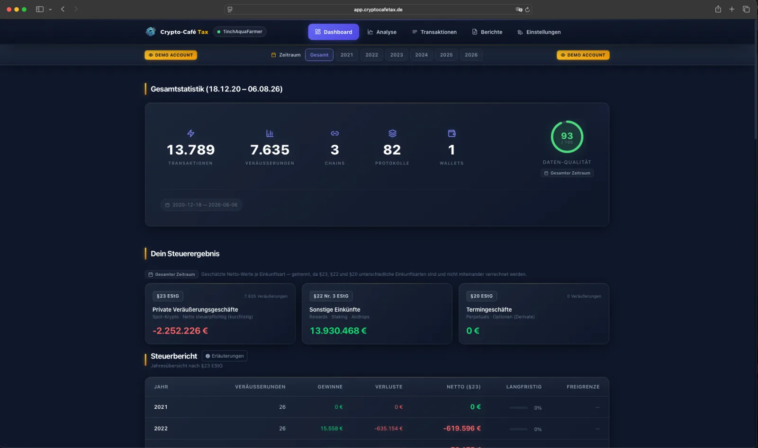
Task: Click the Daten-Qualität score ring 93
Action: [567, 137]
